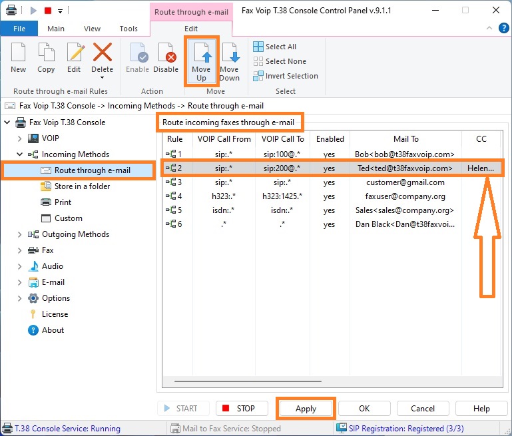Click the printer icon in title bar
This screenshot has width=512, height=436.
pyautogui.click(x=11, y=10)
